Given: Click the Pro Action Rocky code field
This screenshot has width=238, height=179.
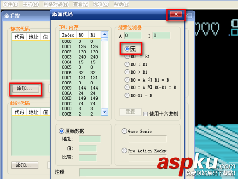Looking at the screenshot, I should [x=148, y=158].
